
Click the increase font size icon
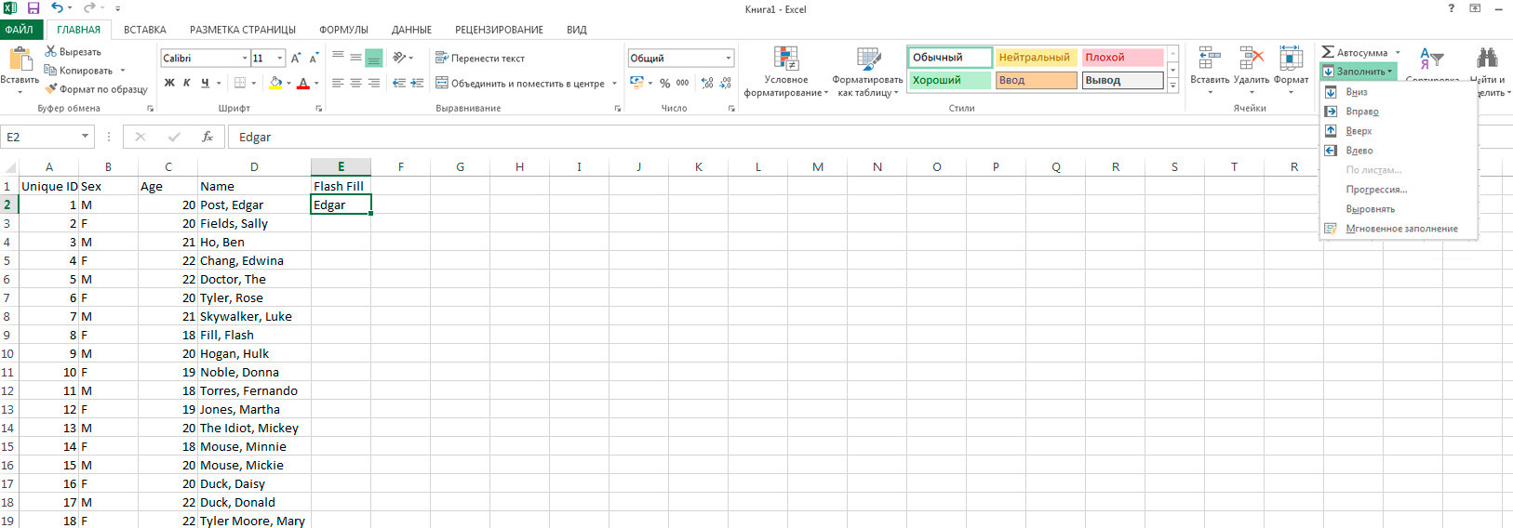tap(296, 58)
